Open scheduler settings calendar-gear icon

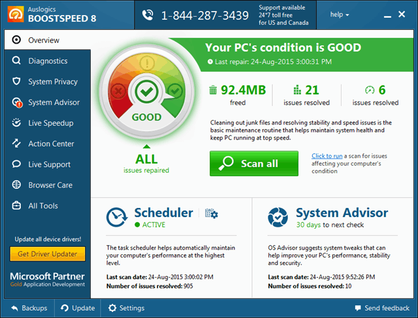(212, 214)
